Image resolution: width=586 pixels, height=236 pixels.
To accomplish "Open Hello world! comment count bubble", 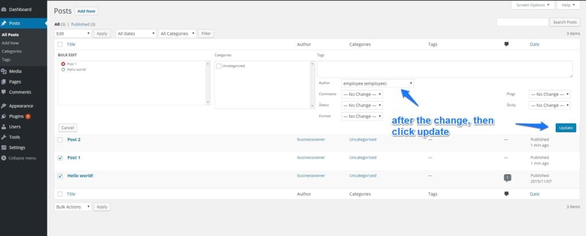I will [x=507, y=178].
